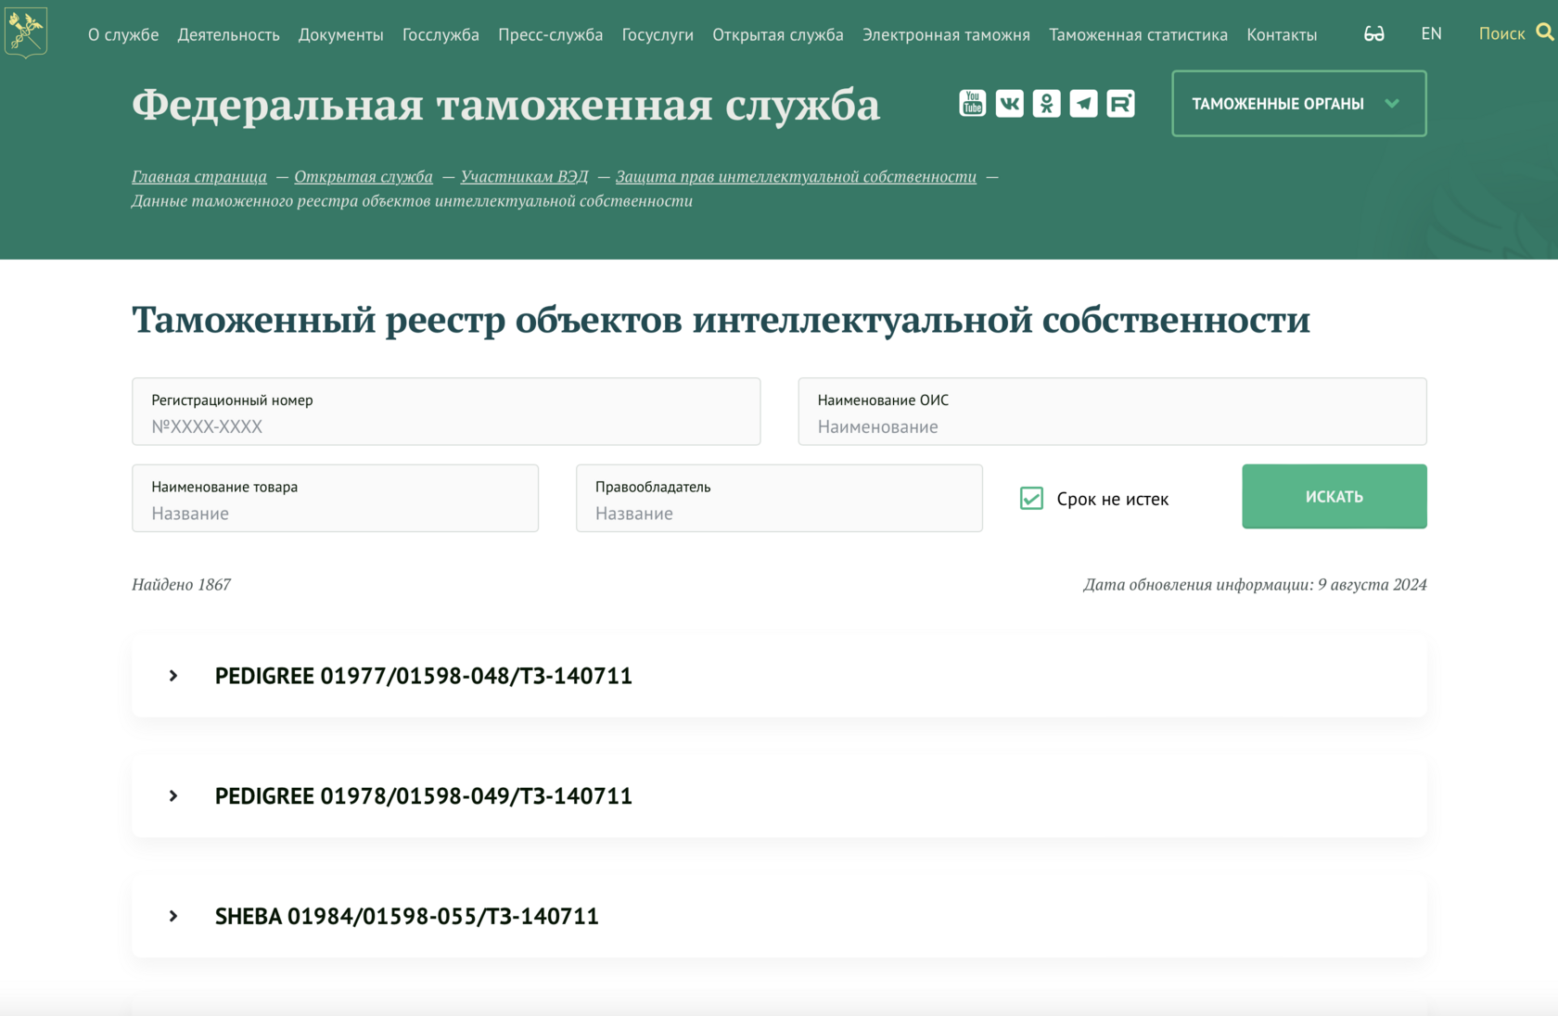This screenshot has width=1558, height=1016.
Task: Open the Odnoklassniki social icon
Action: 1046,103
